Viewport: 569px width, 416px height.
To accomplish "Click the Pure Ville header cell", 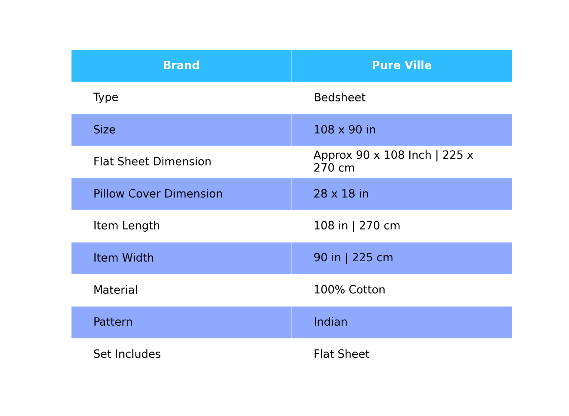I will pos(402,66).
